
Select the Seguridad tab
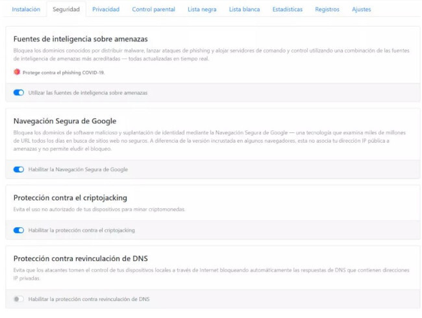tap(66, 10)
